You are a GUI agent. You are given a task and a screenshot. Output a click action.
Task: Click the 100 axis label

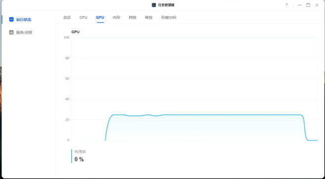[x=67, y=38]
